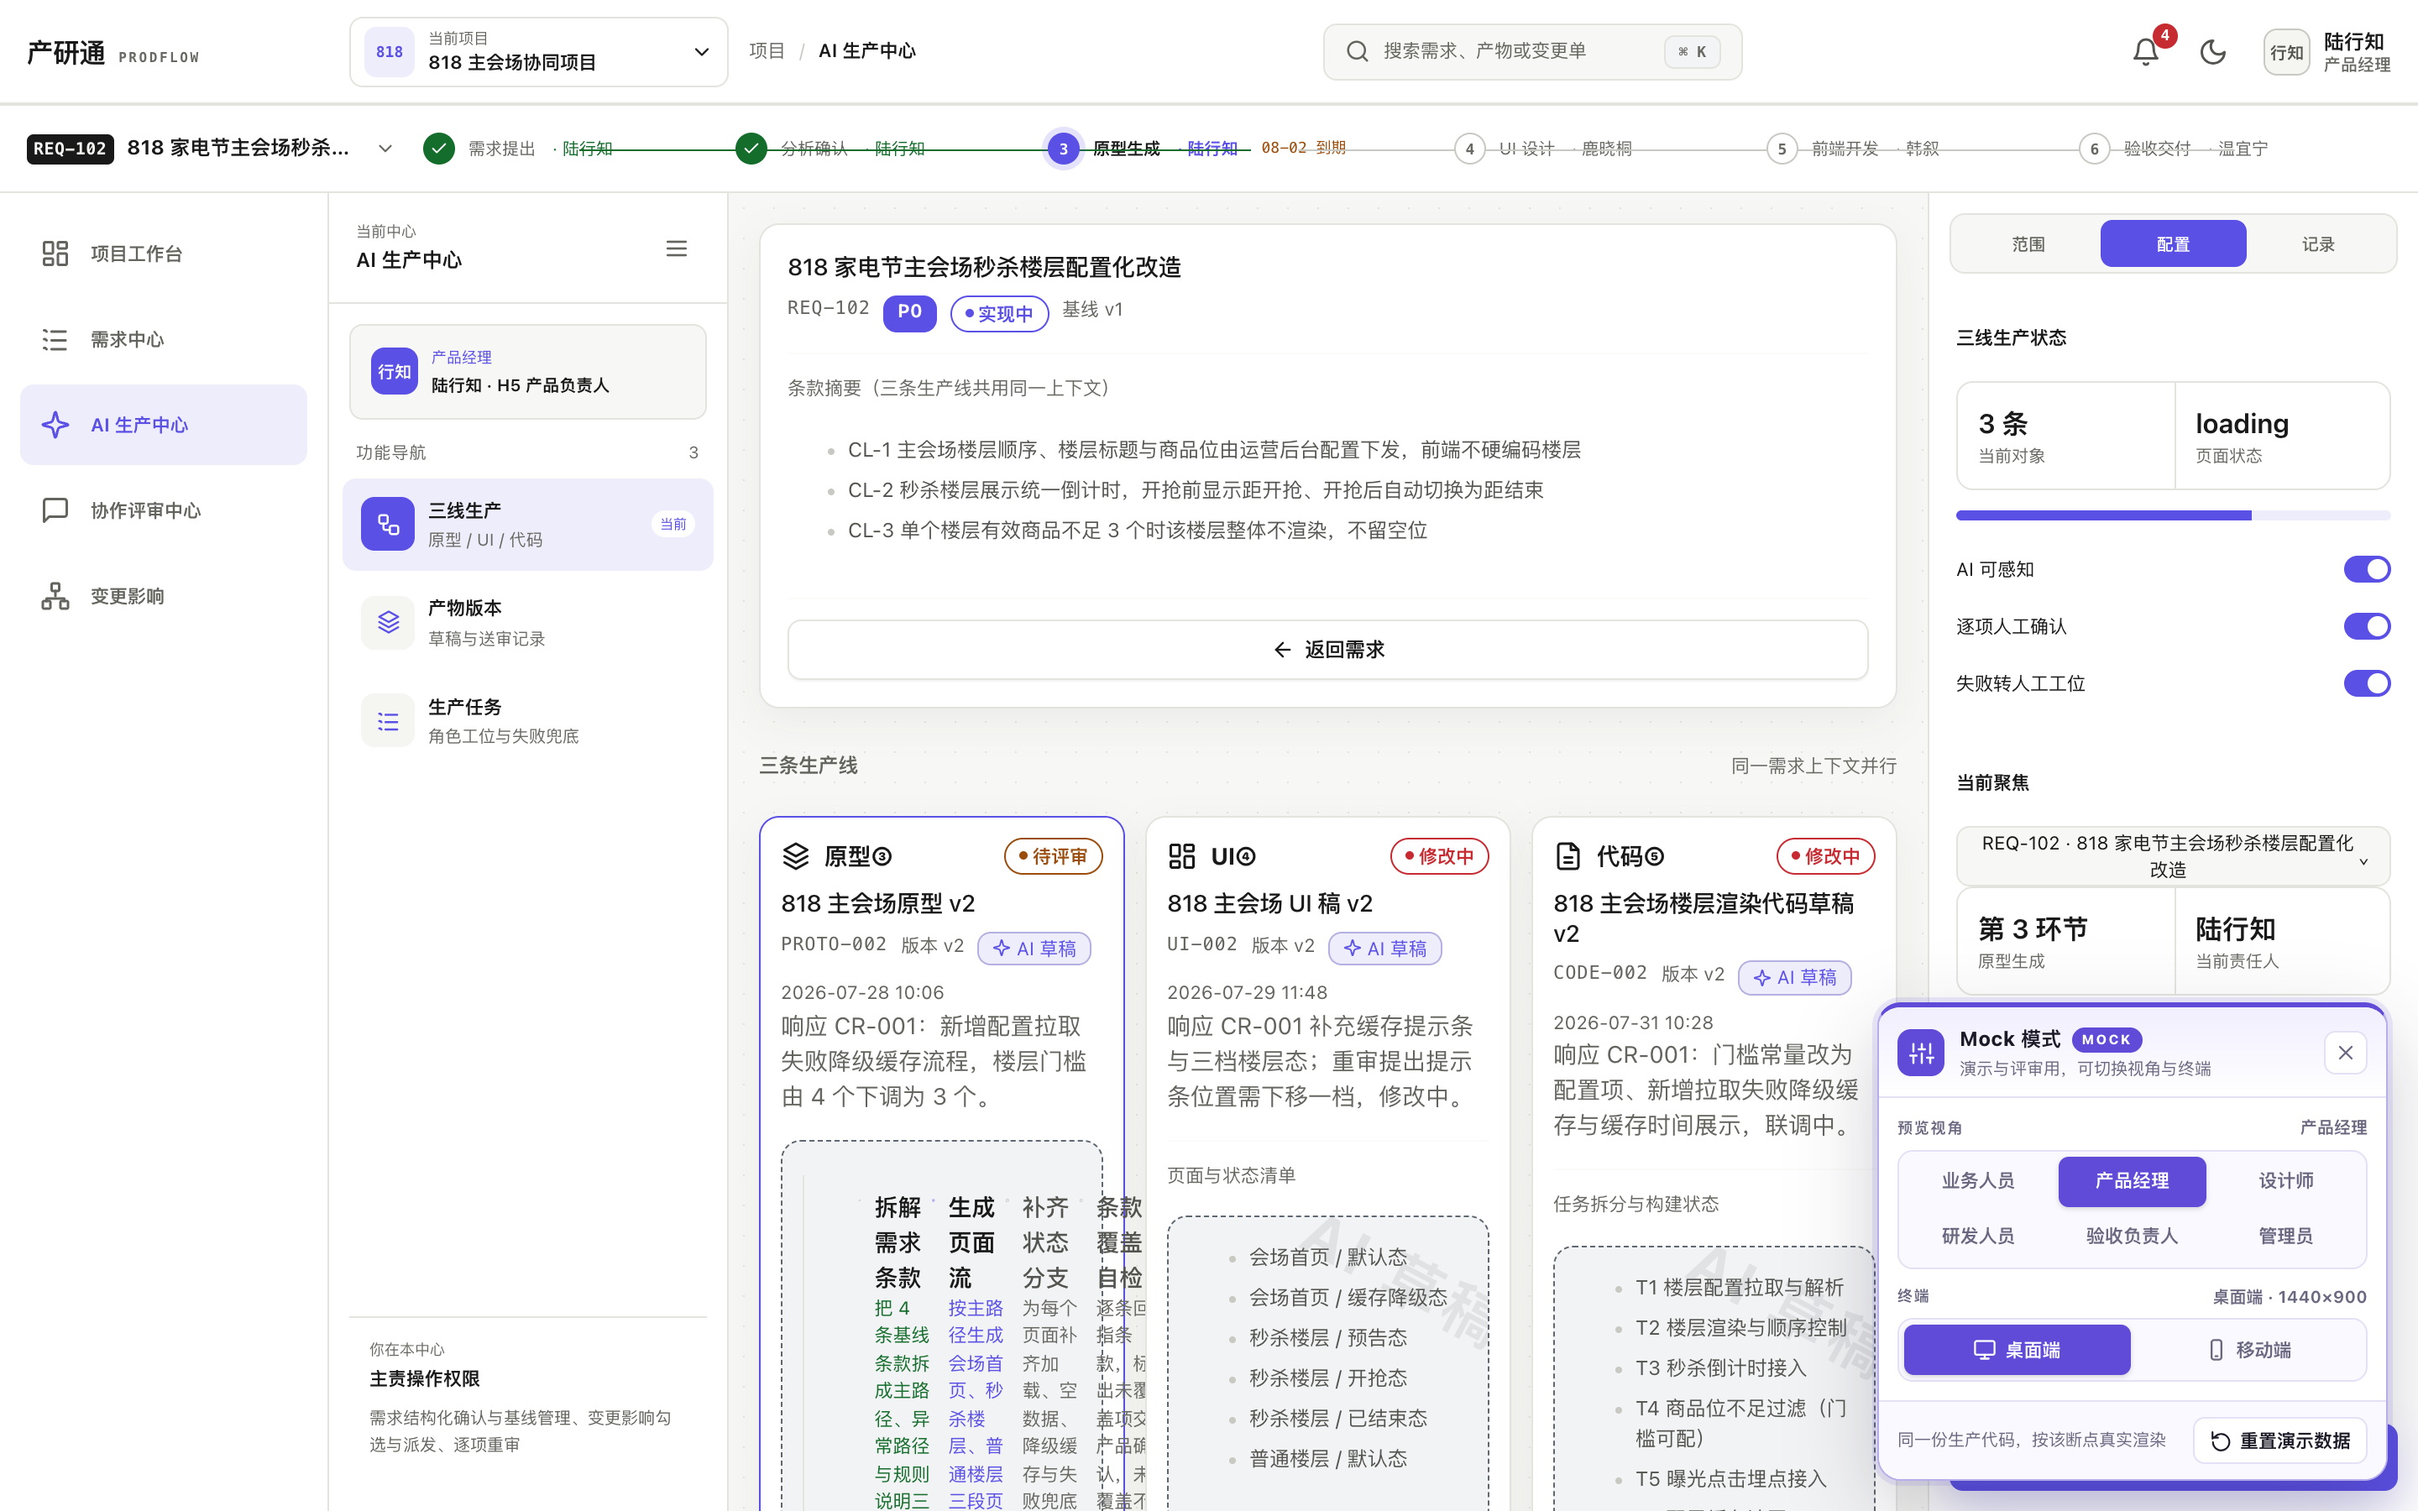Image resolution: width=2418 pixels, height=1511 pixels.
Task: Click AI 草稿 tag on PROTO-002
Action: click(x=1034, y=949)
